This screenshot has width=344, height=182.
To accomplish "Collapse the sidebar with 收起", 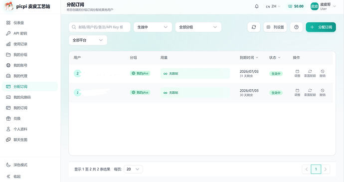I will (30, 177).
